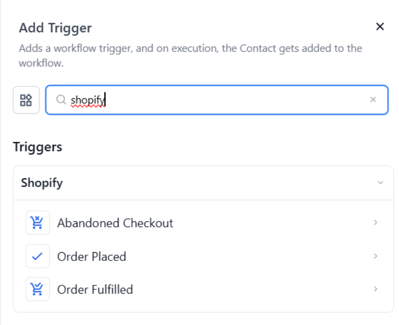399x325 pixels.
Task: Click the Add Trigger panel title
Action: pos(55,28)
